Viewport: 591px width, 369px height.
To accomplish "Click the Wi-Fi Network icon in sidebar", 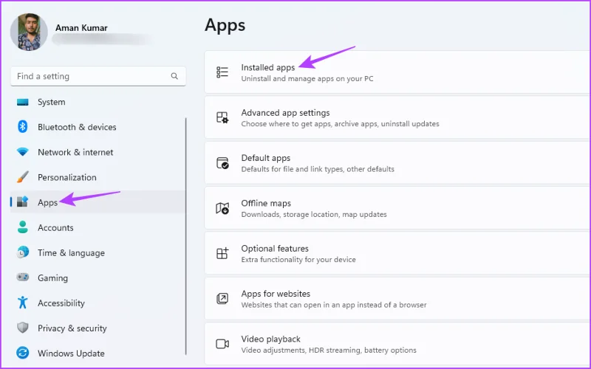I will [x=23, y=152].
